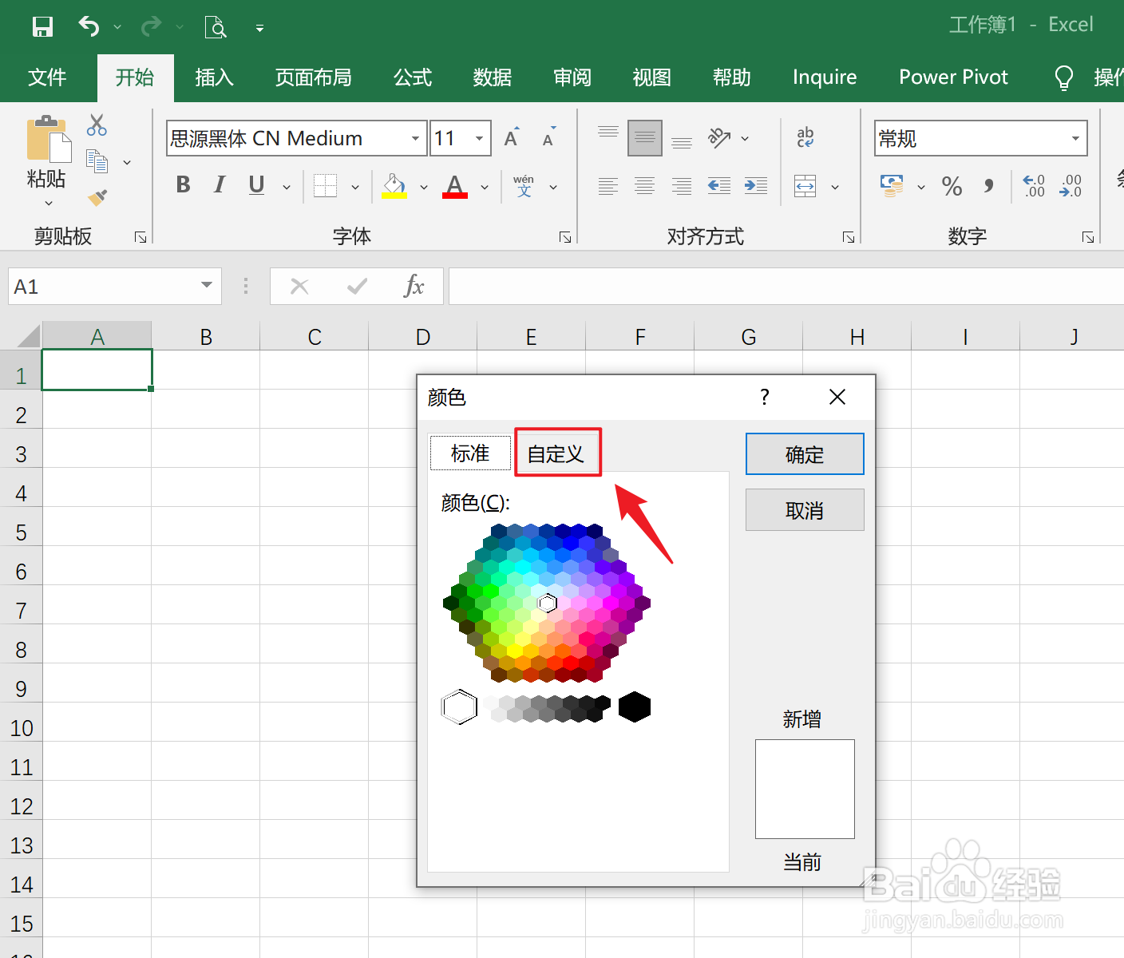This screenshot has height=958, width=1124.
Task: Click the Percent Style icon in Number group
Action: pyautogui.click(x=951, y=186)
